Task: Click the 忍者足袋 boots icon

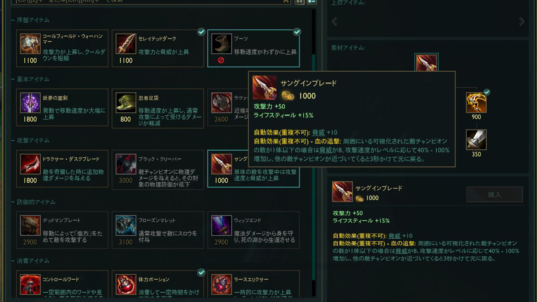Action: [126, 103]
